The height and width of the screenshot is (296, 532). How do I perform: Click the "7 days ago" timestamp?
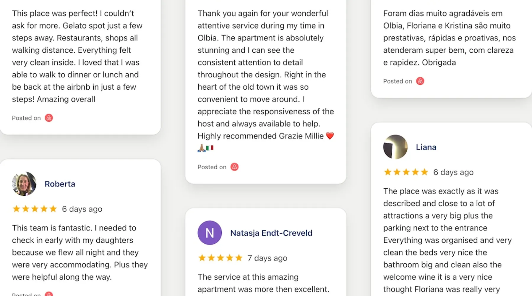click(267, 258)
